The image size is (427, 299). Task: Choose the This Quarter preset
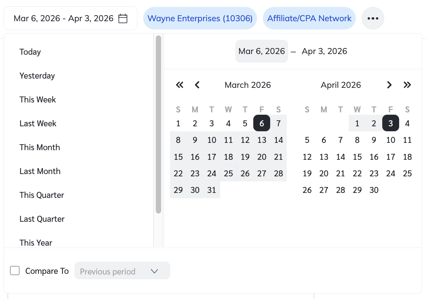click(42, 195)
